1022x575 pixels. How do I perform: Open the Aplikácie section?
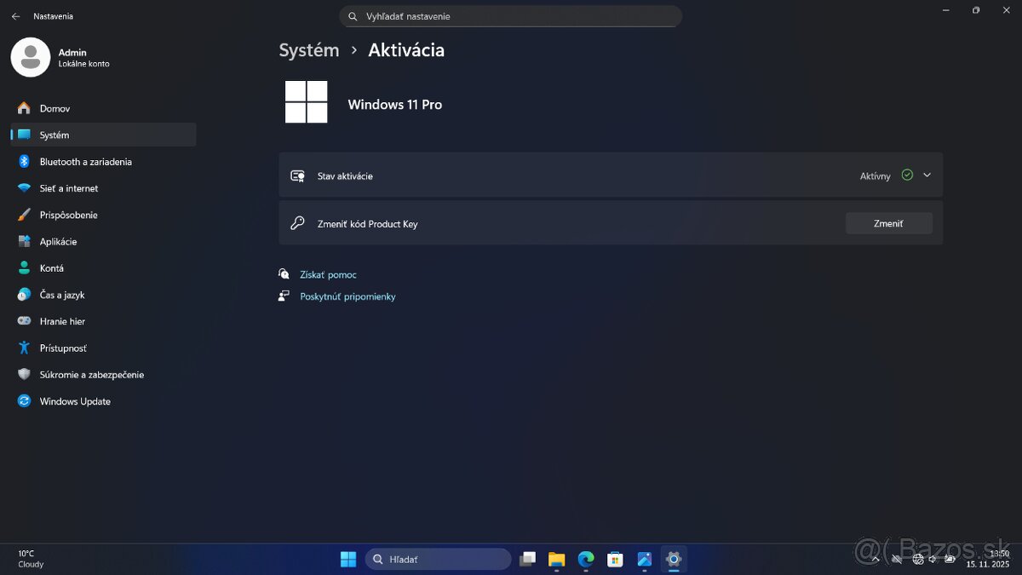[58, 242]
